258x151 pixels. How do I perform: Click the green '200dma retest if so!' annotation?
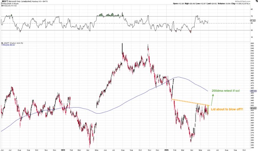226,91
